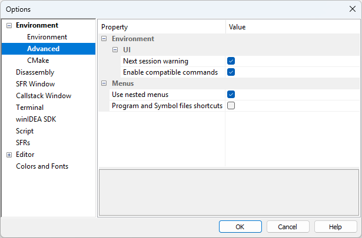Open SFR Window options
Screen dimensions: 362x238
(x=35, y=84)
